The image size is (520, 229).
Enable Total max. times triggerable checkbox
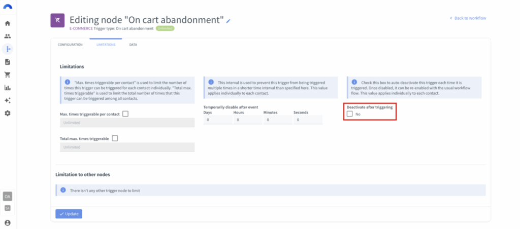(x=115, y=138)
